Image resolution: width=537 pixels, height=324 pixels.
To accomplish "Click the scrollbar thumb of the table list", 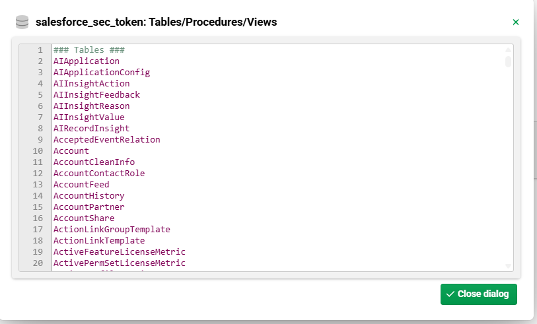I will click(x=508, y=62).
